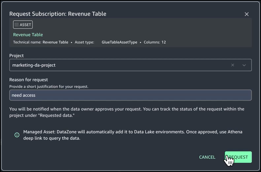Click the info icon beside Managed Asset
261x172 pixels.
coord(17,135)
